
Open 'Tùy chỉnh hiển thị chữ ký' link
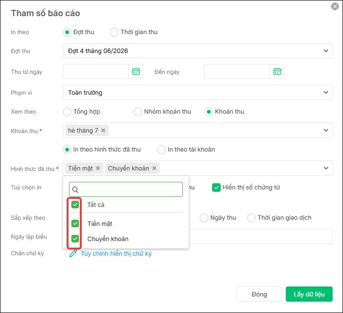point(116,254)
